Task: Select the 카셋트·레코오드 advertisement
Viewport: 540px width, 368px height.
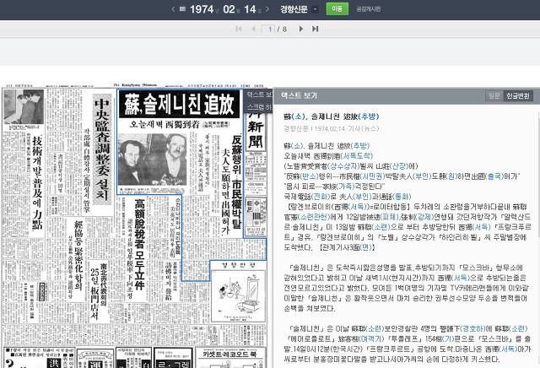Action: tap(230, 358)
